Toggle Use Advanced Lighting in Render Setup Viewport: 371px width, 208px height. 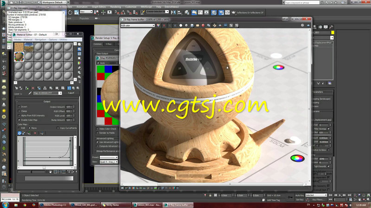tap(97, 142)
